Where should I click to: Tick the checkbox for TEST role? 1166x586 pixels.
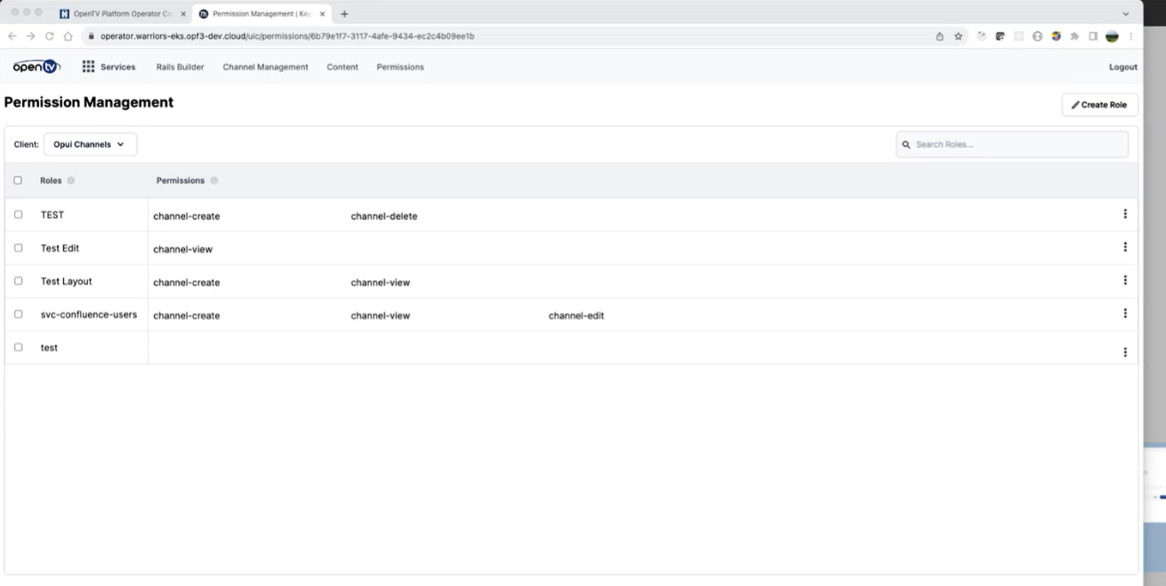19,214
